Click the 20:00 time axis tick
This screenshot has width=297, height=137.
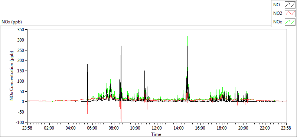[243, 128]
